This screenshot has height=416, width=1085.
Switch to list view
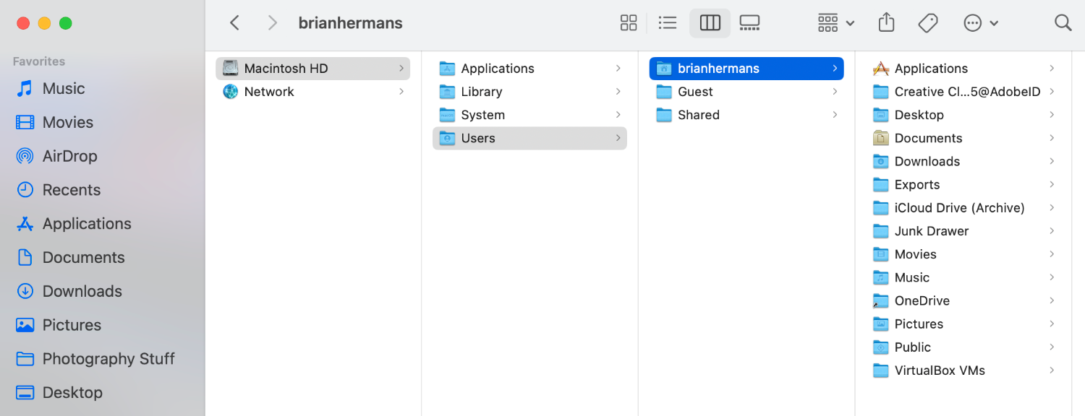(668, 23)
